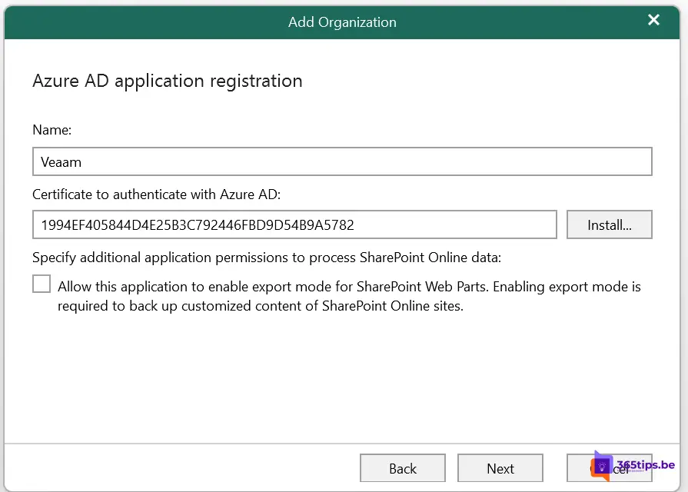
Task: Cancel the Add Organization wizard
Action: click(610, 468)
